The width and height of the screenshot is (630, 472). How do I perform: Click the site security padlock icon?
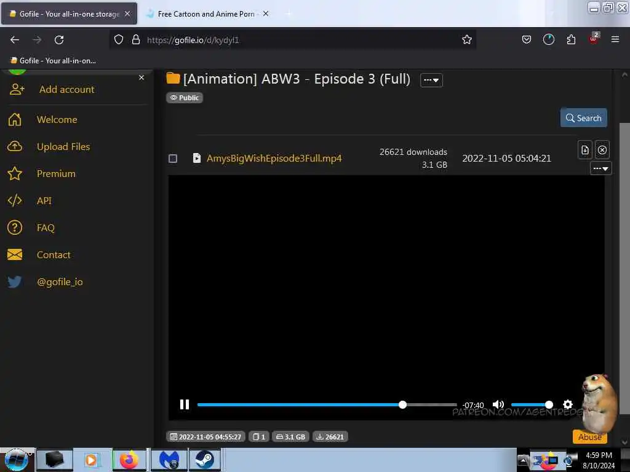click(136, 40)
